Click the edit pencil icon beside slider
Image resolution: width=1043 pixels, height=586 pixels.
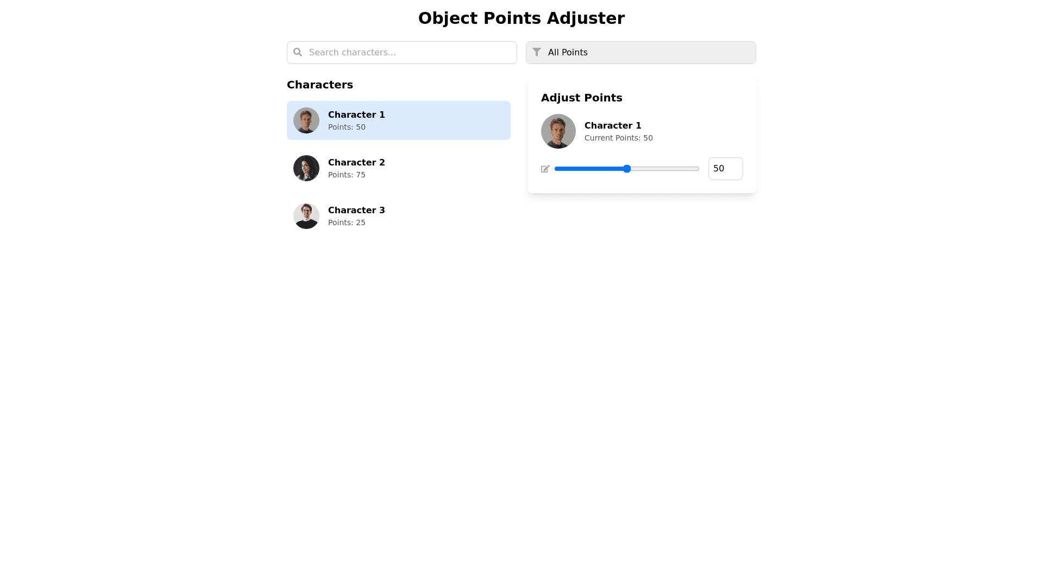point(545,169)
